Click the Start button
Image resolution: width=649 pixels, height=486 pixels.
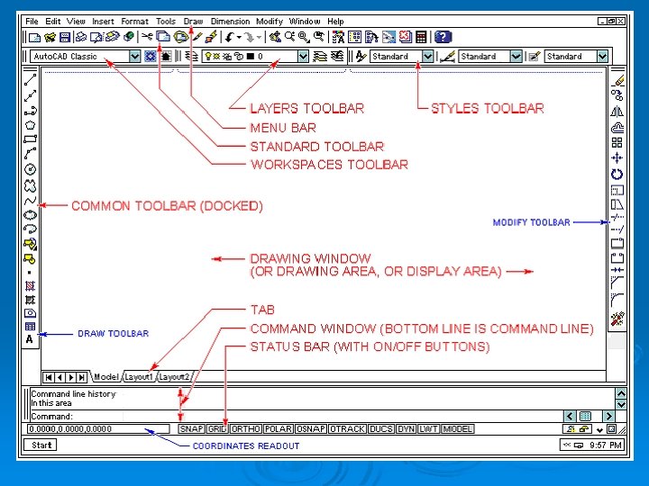41,445
